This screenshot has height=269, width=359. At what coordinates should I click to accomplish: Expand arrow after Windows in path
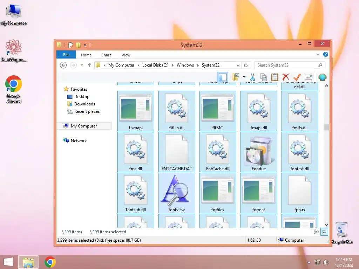click(198, 65)
